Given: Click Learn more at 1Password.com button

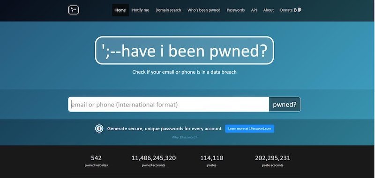Looking at the screenshot, I should [x=250, y=128].
